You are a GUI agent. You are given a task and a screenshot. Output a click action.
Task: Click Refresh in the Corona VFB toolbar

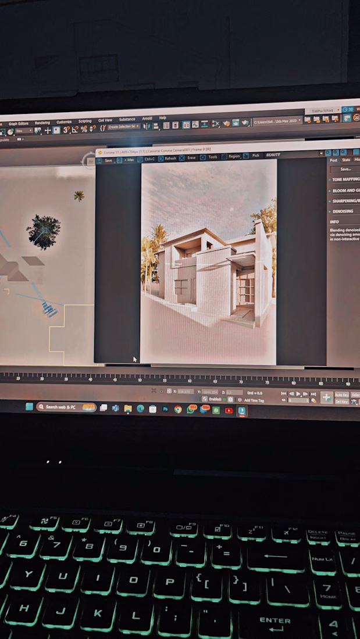[x=167, y=158]
